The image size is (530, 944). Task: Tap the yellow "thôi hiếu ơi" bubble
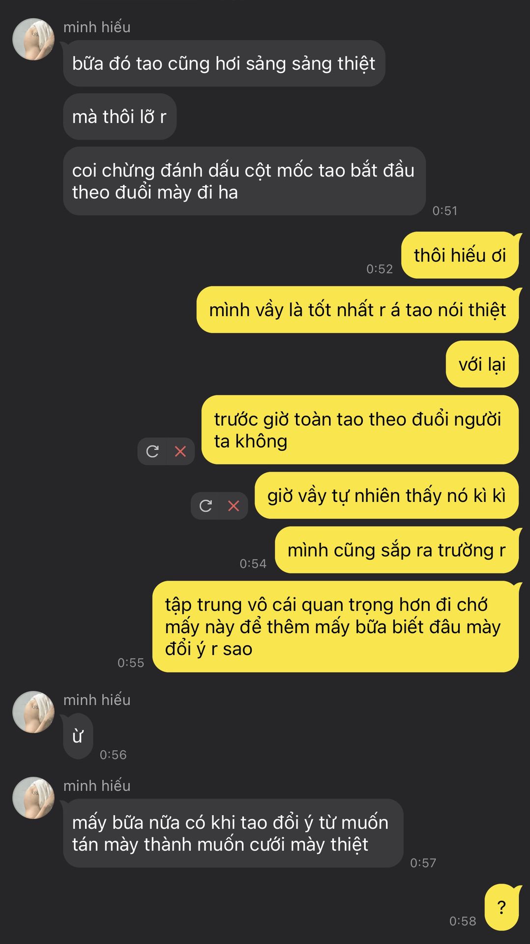(x=460, y=255)
